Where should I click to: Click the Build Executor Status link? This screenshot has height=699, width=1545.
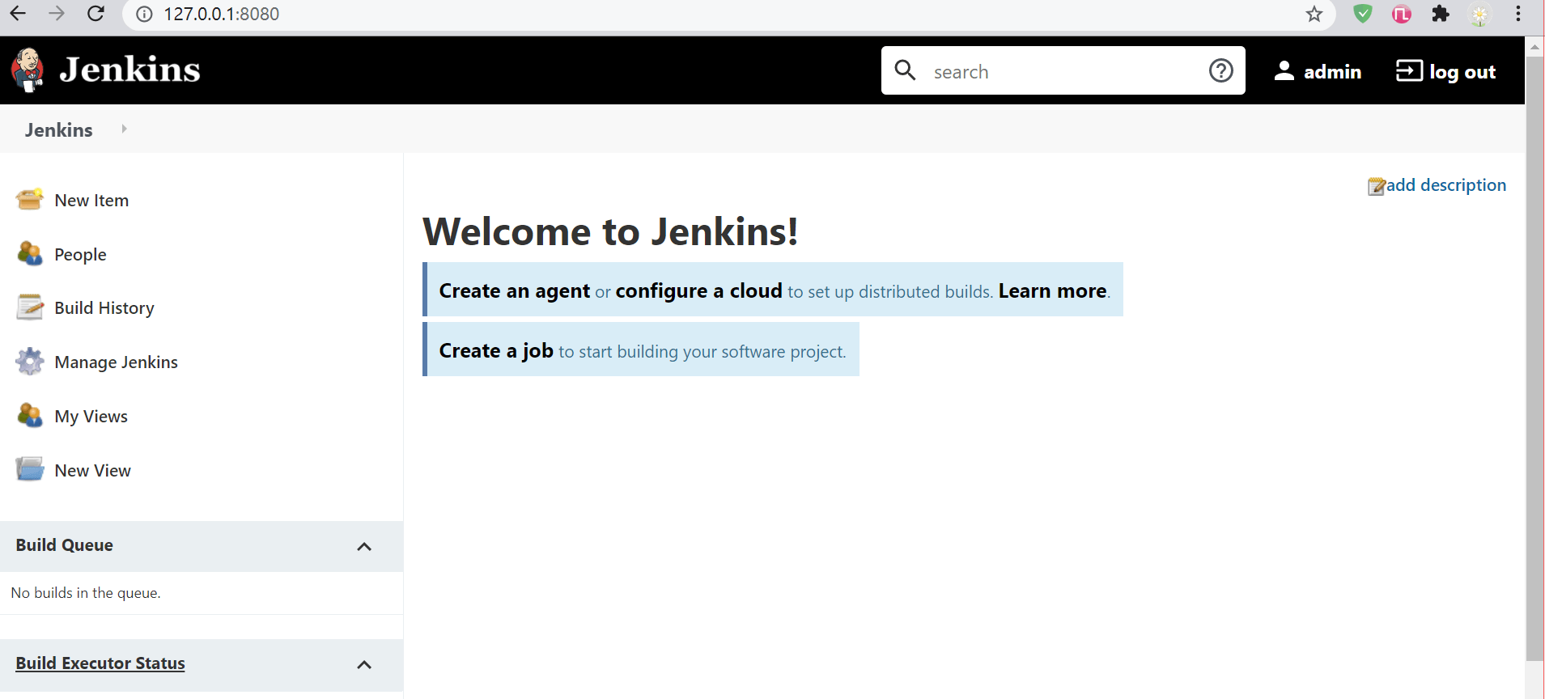[x=100, y=663]
